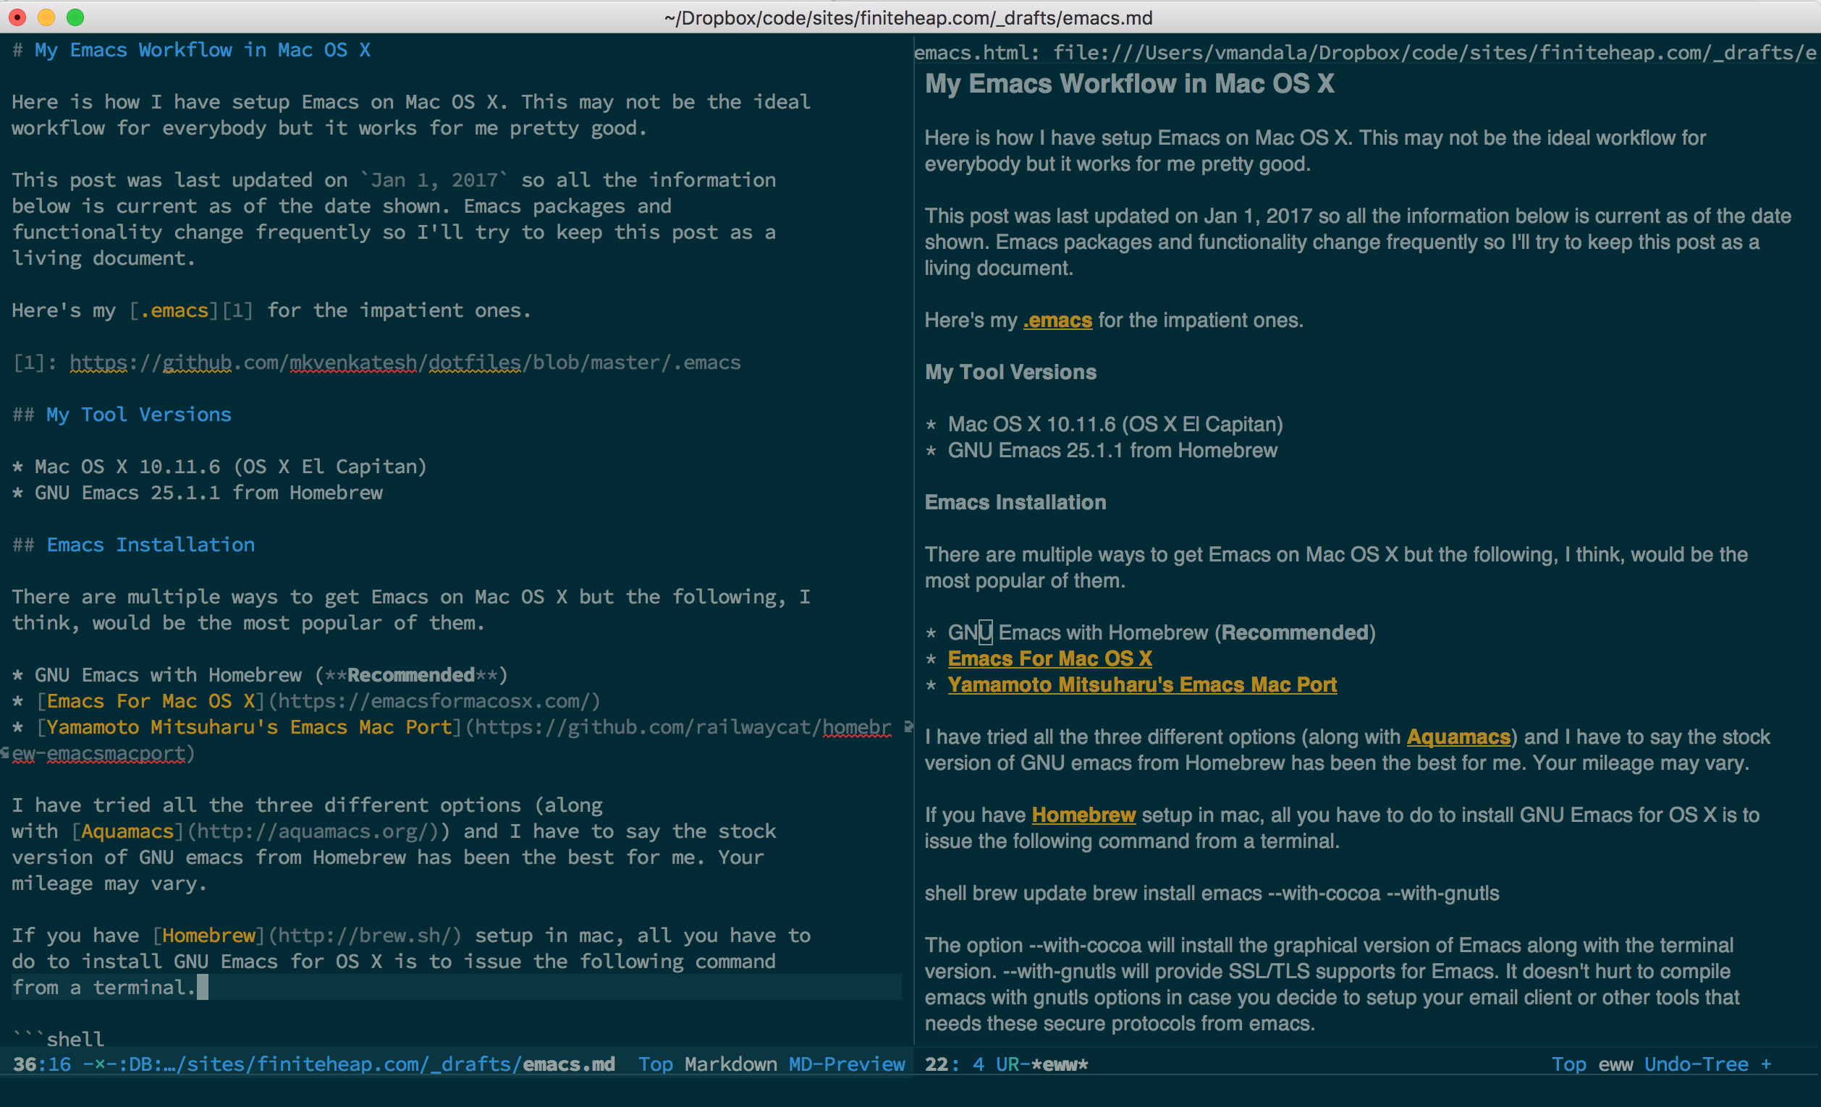Click the plus indicator in eww mode line
The height and width of the screenshot is (1107, 1821).
(1766, 1064)
